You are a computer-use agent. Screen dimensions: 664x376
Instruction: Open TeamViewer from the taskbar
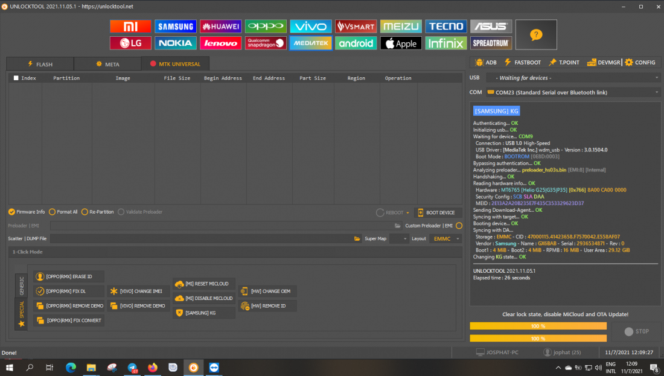pos(214,368)
